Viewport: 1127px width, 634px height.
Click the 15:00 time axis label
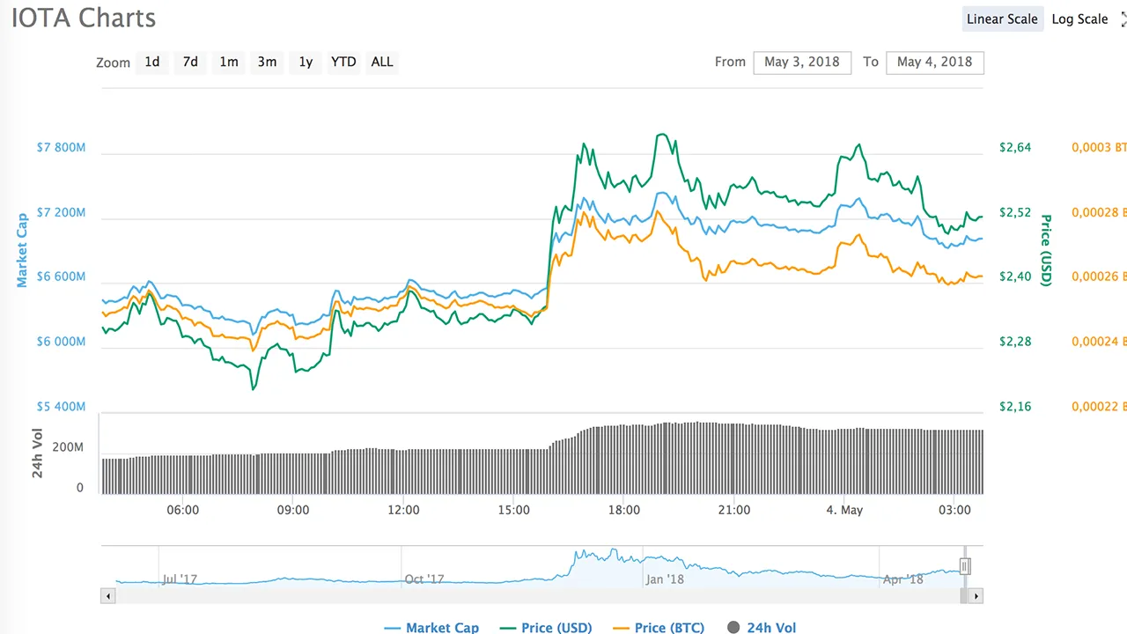[513, 510]
